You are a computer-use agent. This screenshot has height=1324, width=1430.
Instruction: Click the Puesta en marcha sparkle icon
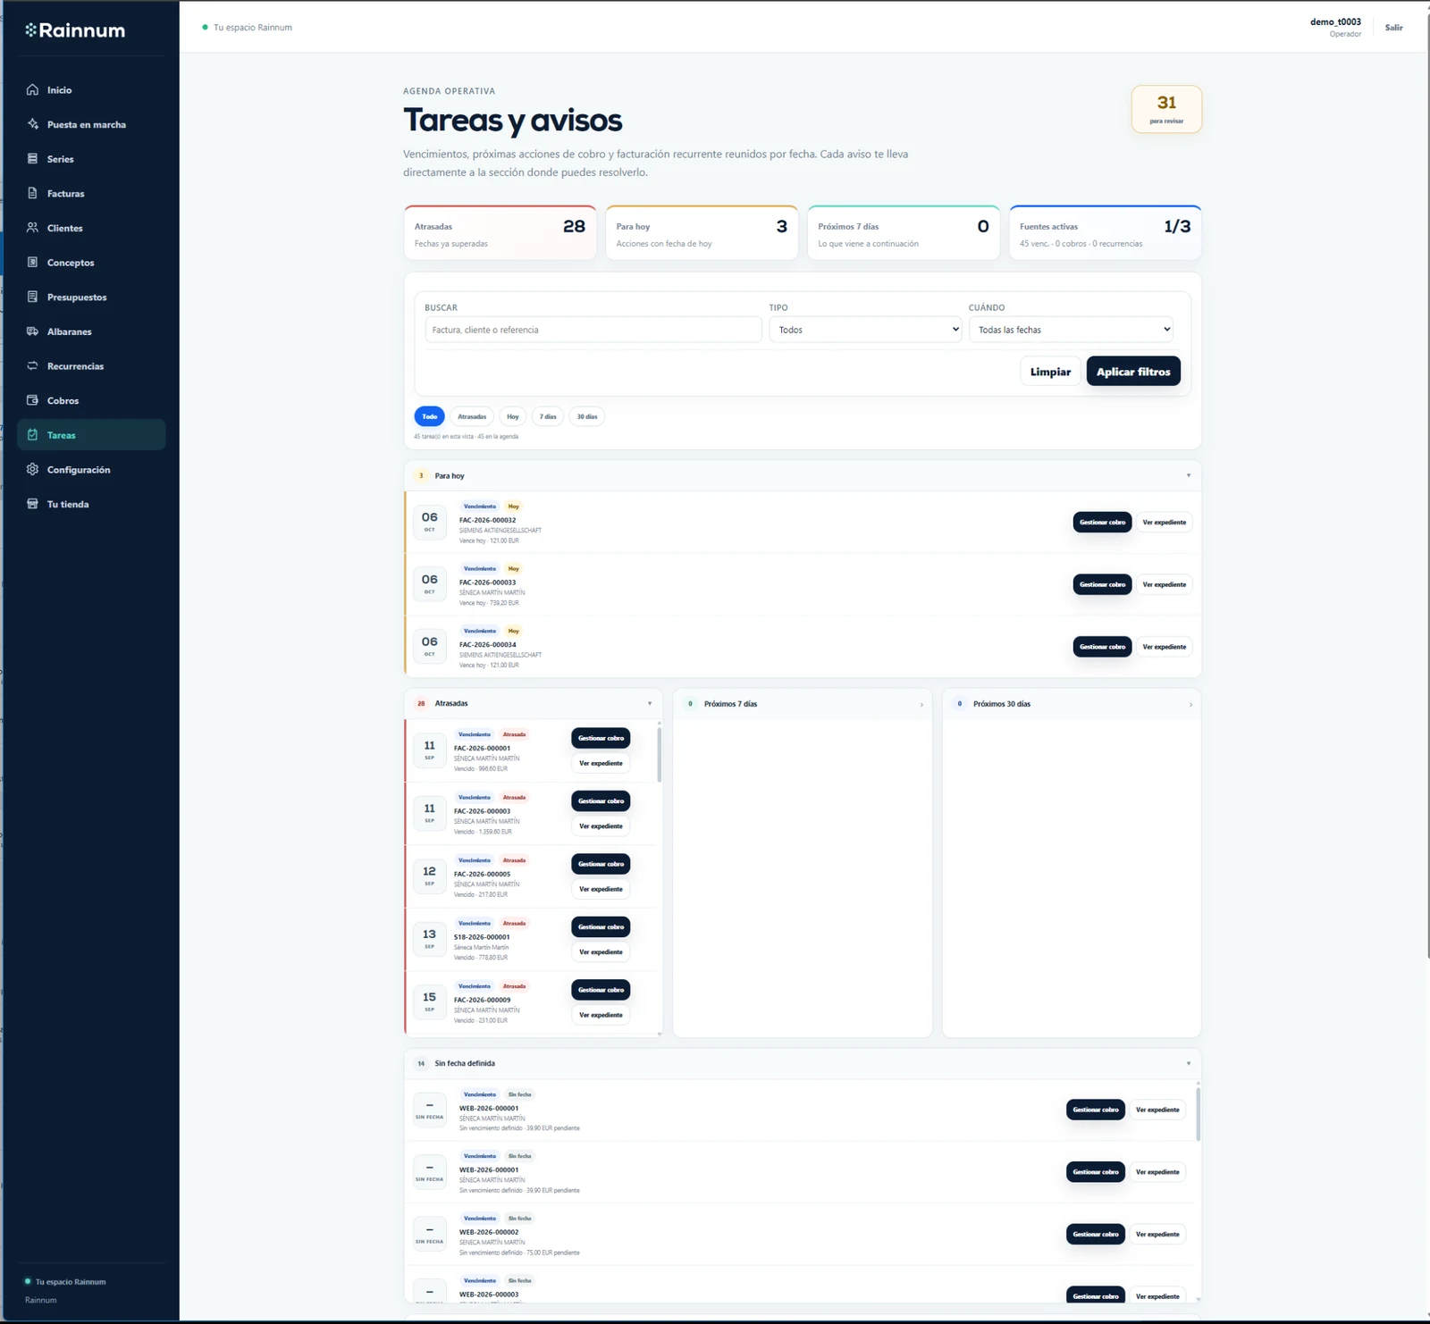pyautogui.click(x=32, y=124)
